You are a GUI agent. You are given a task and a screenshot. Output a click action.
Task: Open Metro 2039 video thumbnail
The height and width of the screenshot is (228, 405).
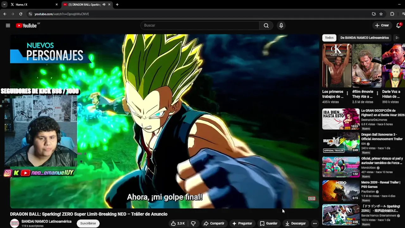click(x=341, y=191)
